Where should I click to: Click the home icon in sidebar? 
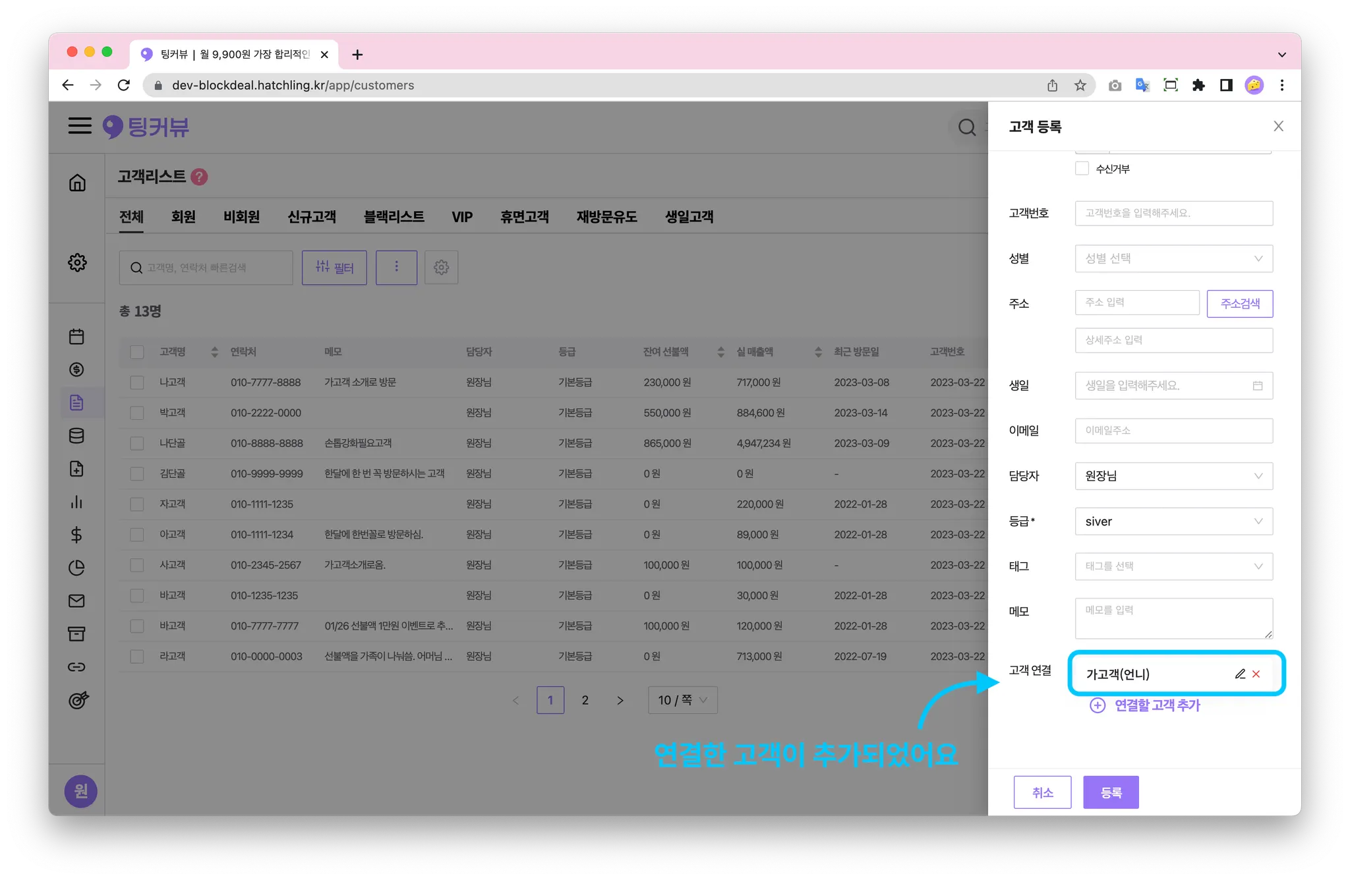[77, 183]
